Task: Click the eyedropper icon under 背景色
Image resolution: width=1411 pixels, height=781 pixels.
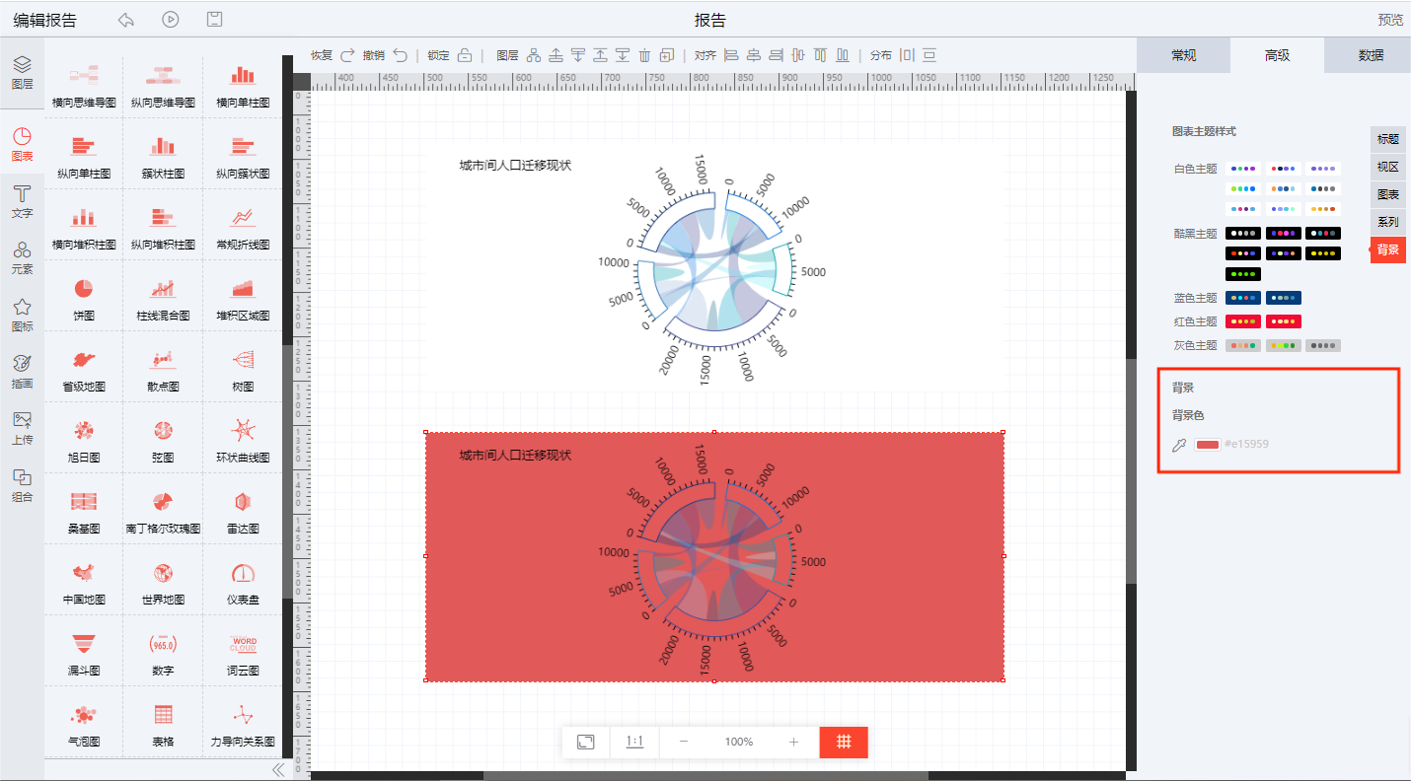Action: coord(1178,445)
